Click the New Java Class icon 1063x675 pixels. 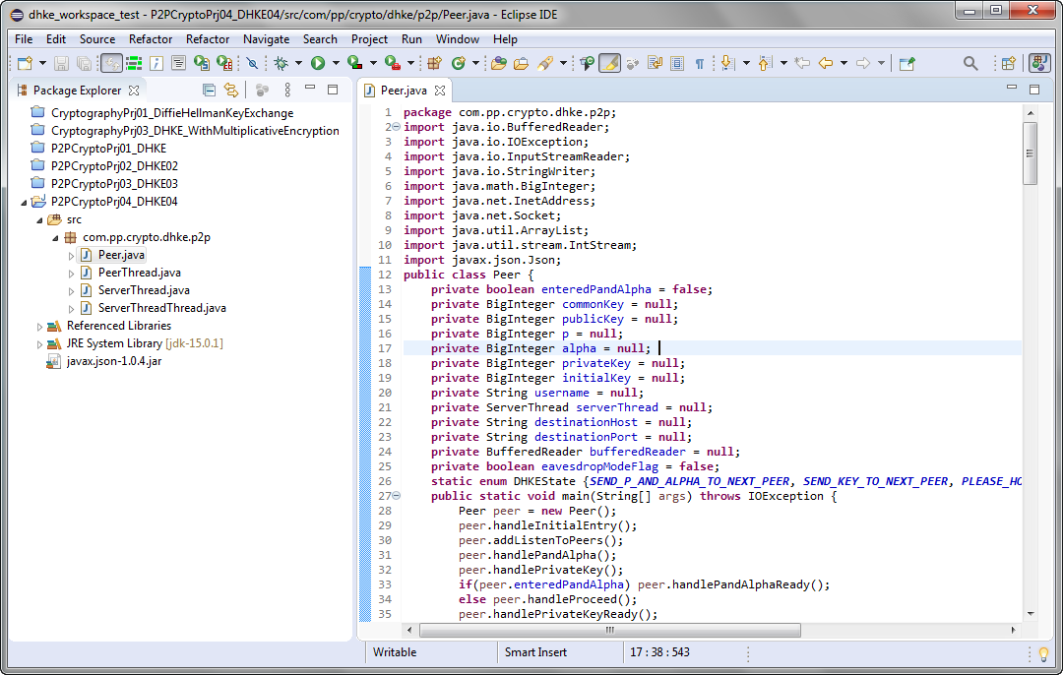coord(458,63)
